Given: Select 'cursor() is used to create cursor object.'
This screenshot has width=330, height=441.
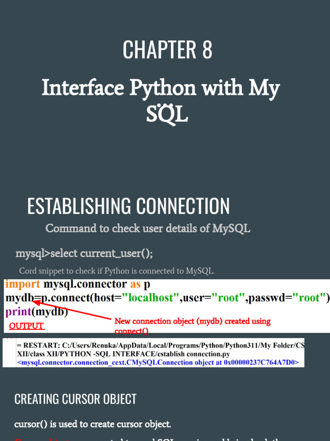Looking at the screenshot, I should coord(93,424).
